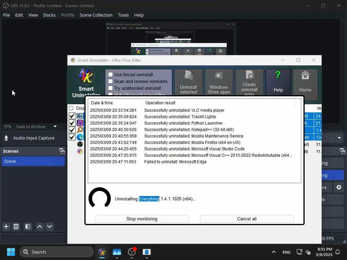Image resolution: width=347 pixels, height=260 pixels.
Task: Pop out the right-side dock icon
Action: pyautogui.click(x=342, y=151)
